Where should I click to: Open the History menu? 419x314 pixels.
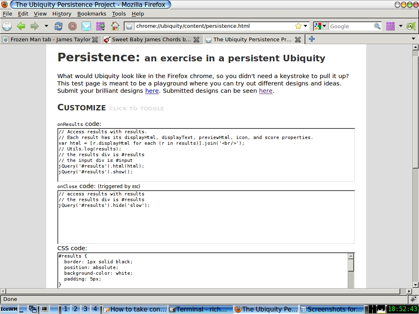[62, 14]
